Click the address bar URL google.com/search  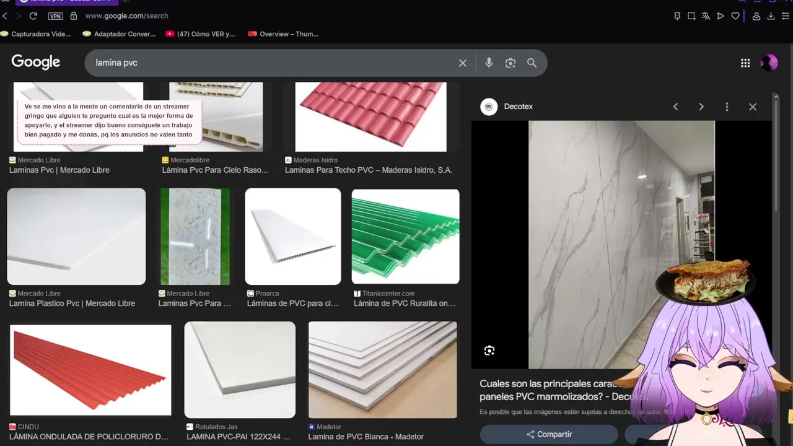(x=126, y=16)
